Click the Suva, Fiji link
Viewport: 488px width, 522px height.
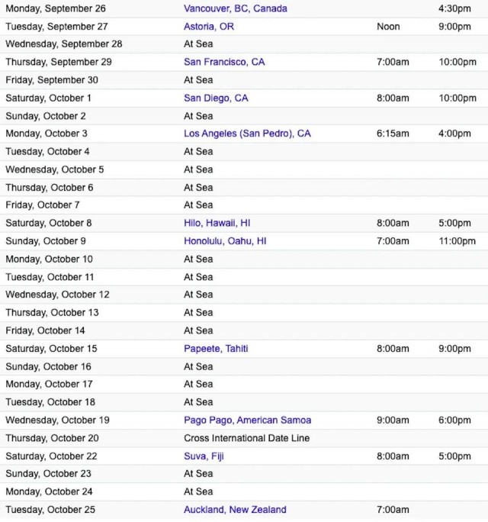204,456
